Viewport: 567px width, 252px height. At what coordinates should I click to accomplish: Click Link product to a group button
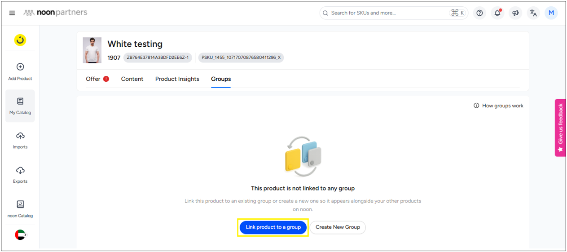point(273,227)
